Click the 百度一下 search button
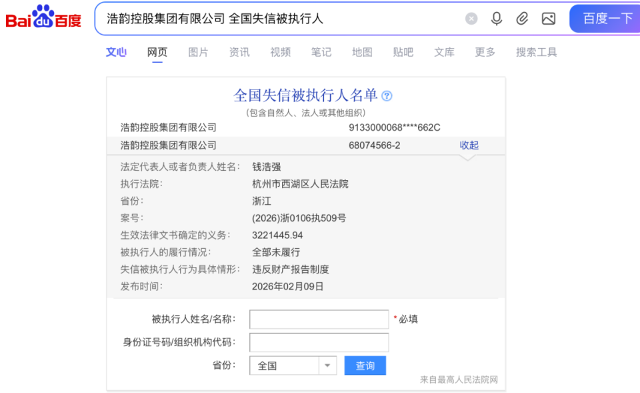This screenshot has height=393, width=640. pyautogui.click(x=605, y=19)
